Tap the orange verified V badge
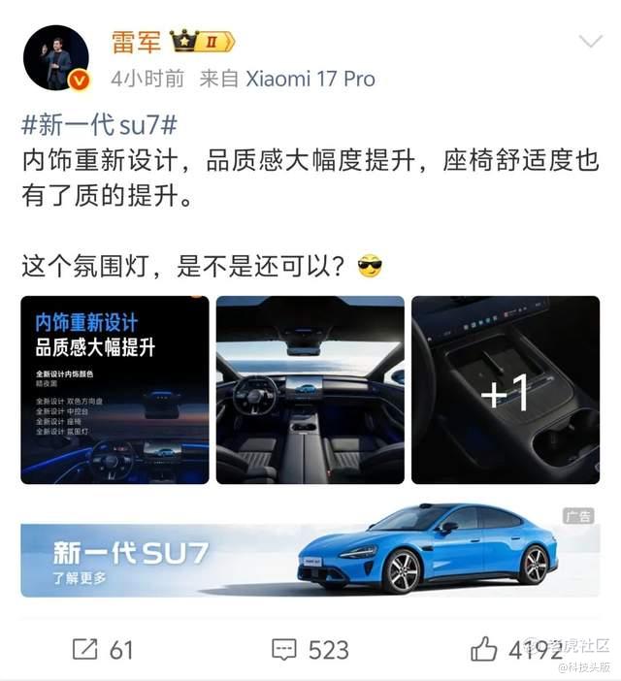Screen dimensions: 621x681 pos(81,81)
